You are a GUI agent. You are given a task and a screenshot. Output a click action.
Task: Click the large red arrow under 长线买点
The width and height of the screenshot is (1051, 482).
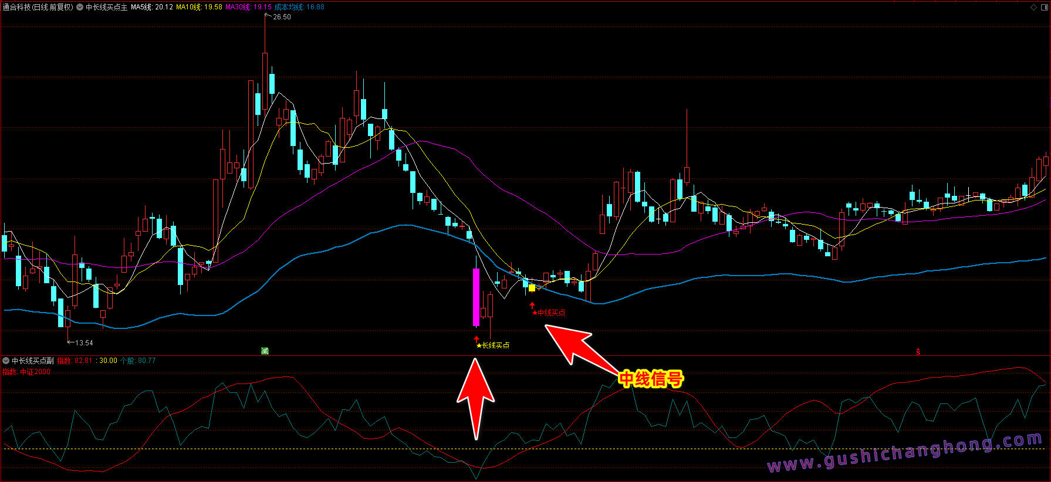[x=475, y=399]
